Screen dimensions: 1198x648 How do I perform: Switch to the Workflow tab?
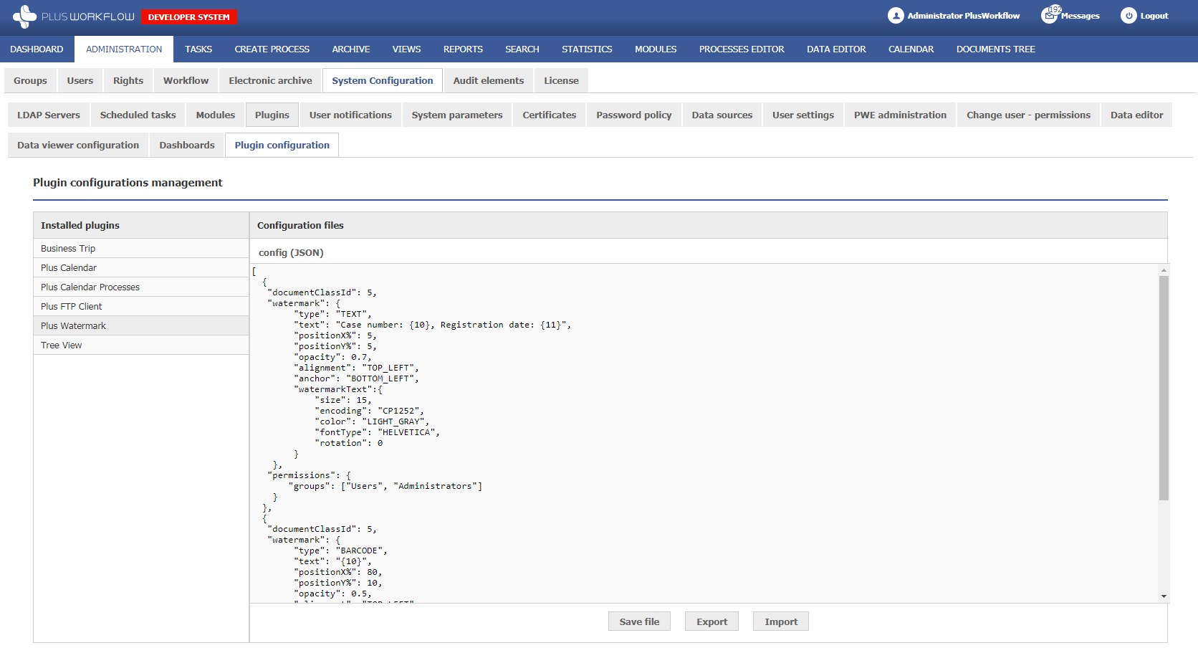coord(186,80)
